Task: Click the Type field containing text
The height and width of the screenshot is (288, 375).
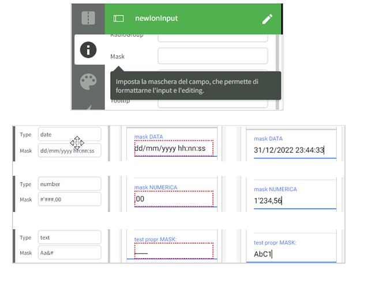Action: point(69,237)
